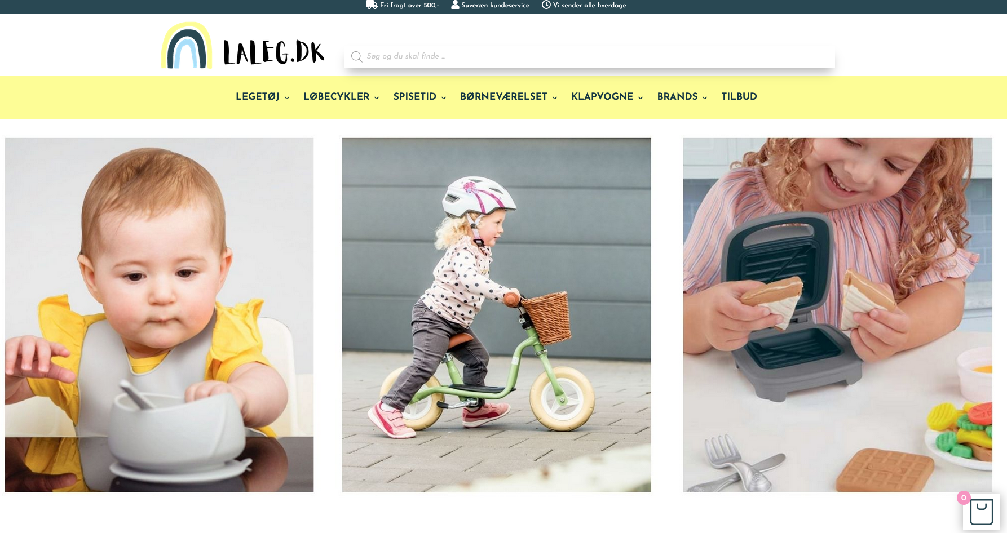Image resolution: width=1007 pixels, height=533 pixels.
Task: Focus the 'Søg og du skal finde' field
Action: pos(590,56)
